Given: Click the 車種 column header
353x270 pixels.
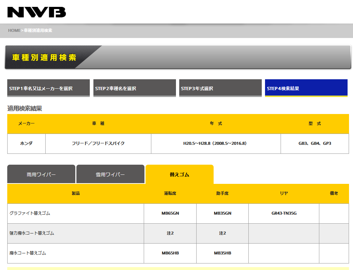Looking at the screenshot, I should pyautogui.click(x=98, y=123).
